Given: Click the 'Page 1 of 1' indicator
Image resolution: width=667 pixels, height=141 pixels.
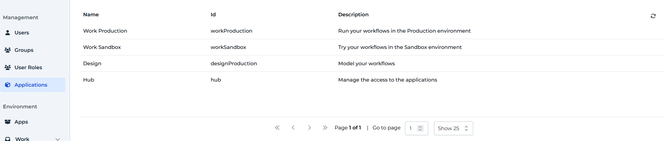Looking at the screenshot, I should point(348,128).
